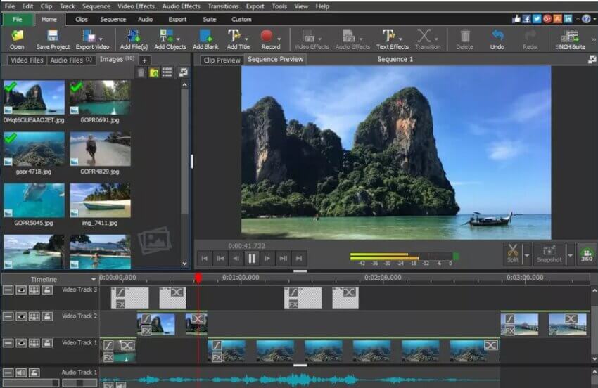Open the Add Title dropdown arrow
The image size is (598, 388).
[x=246, y=39]
